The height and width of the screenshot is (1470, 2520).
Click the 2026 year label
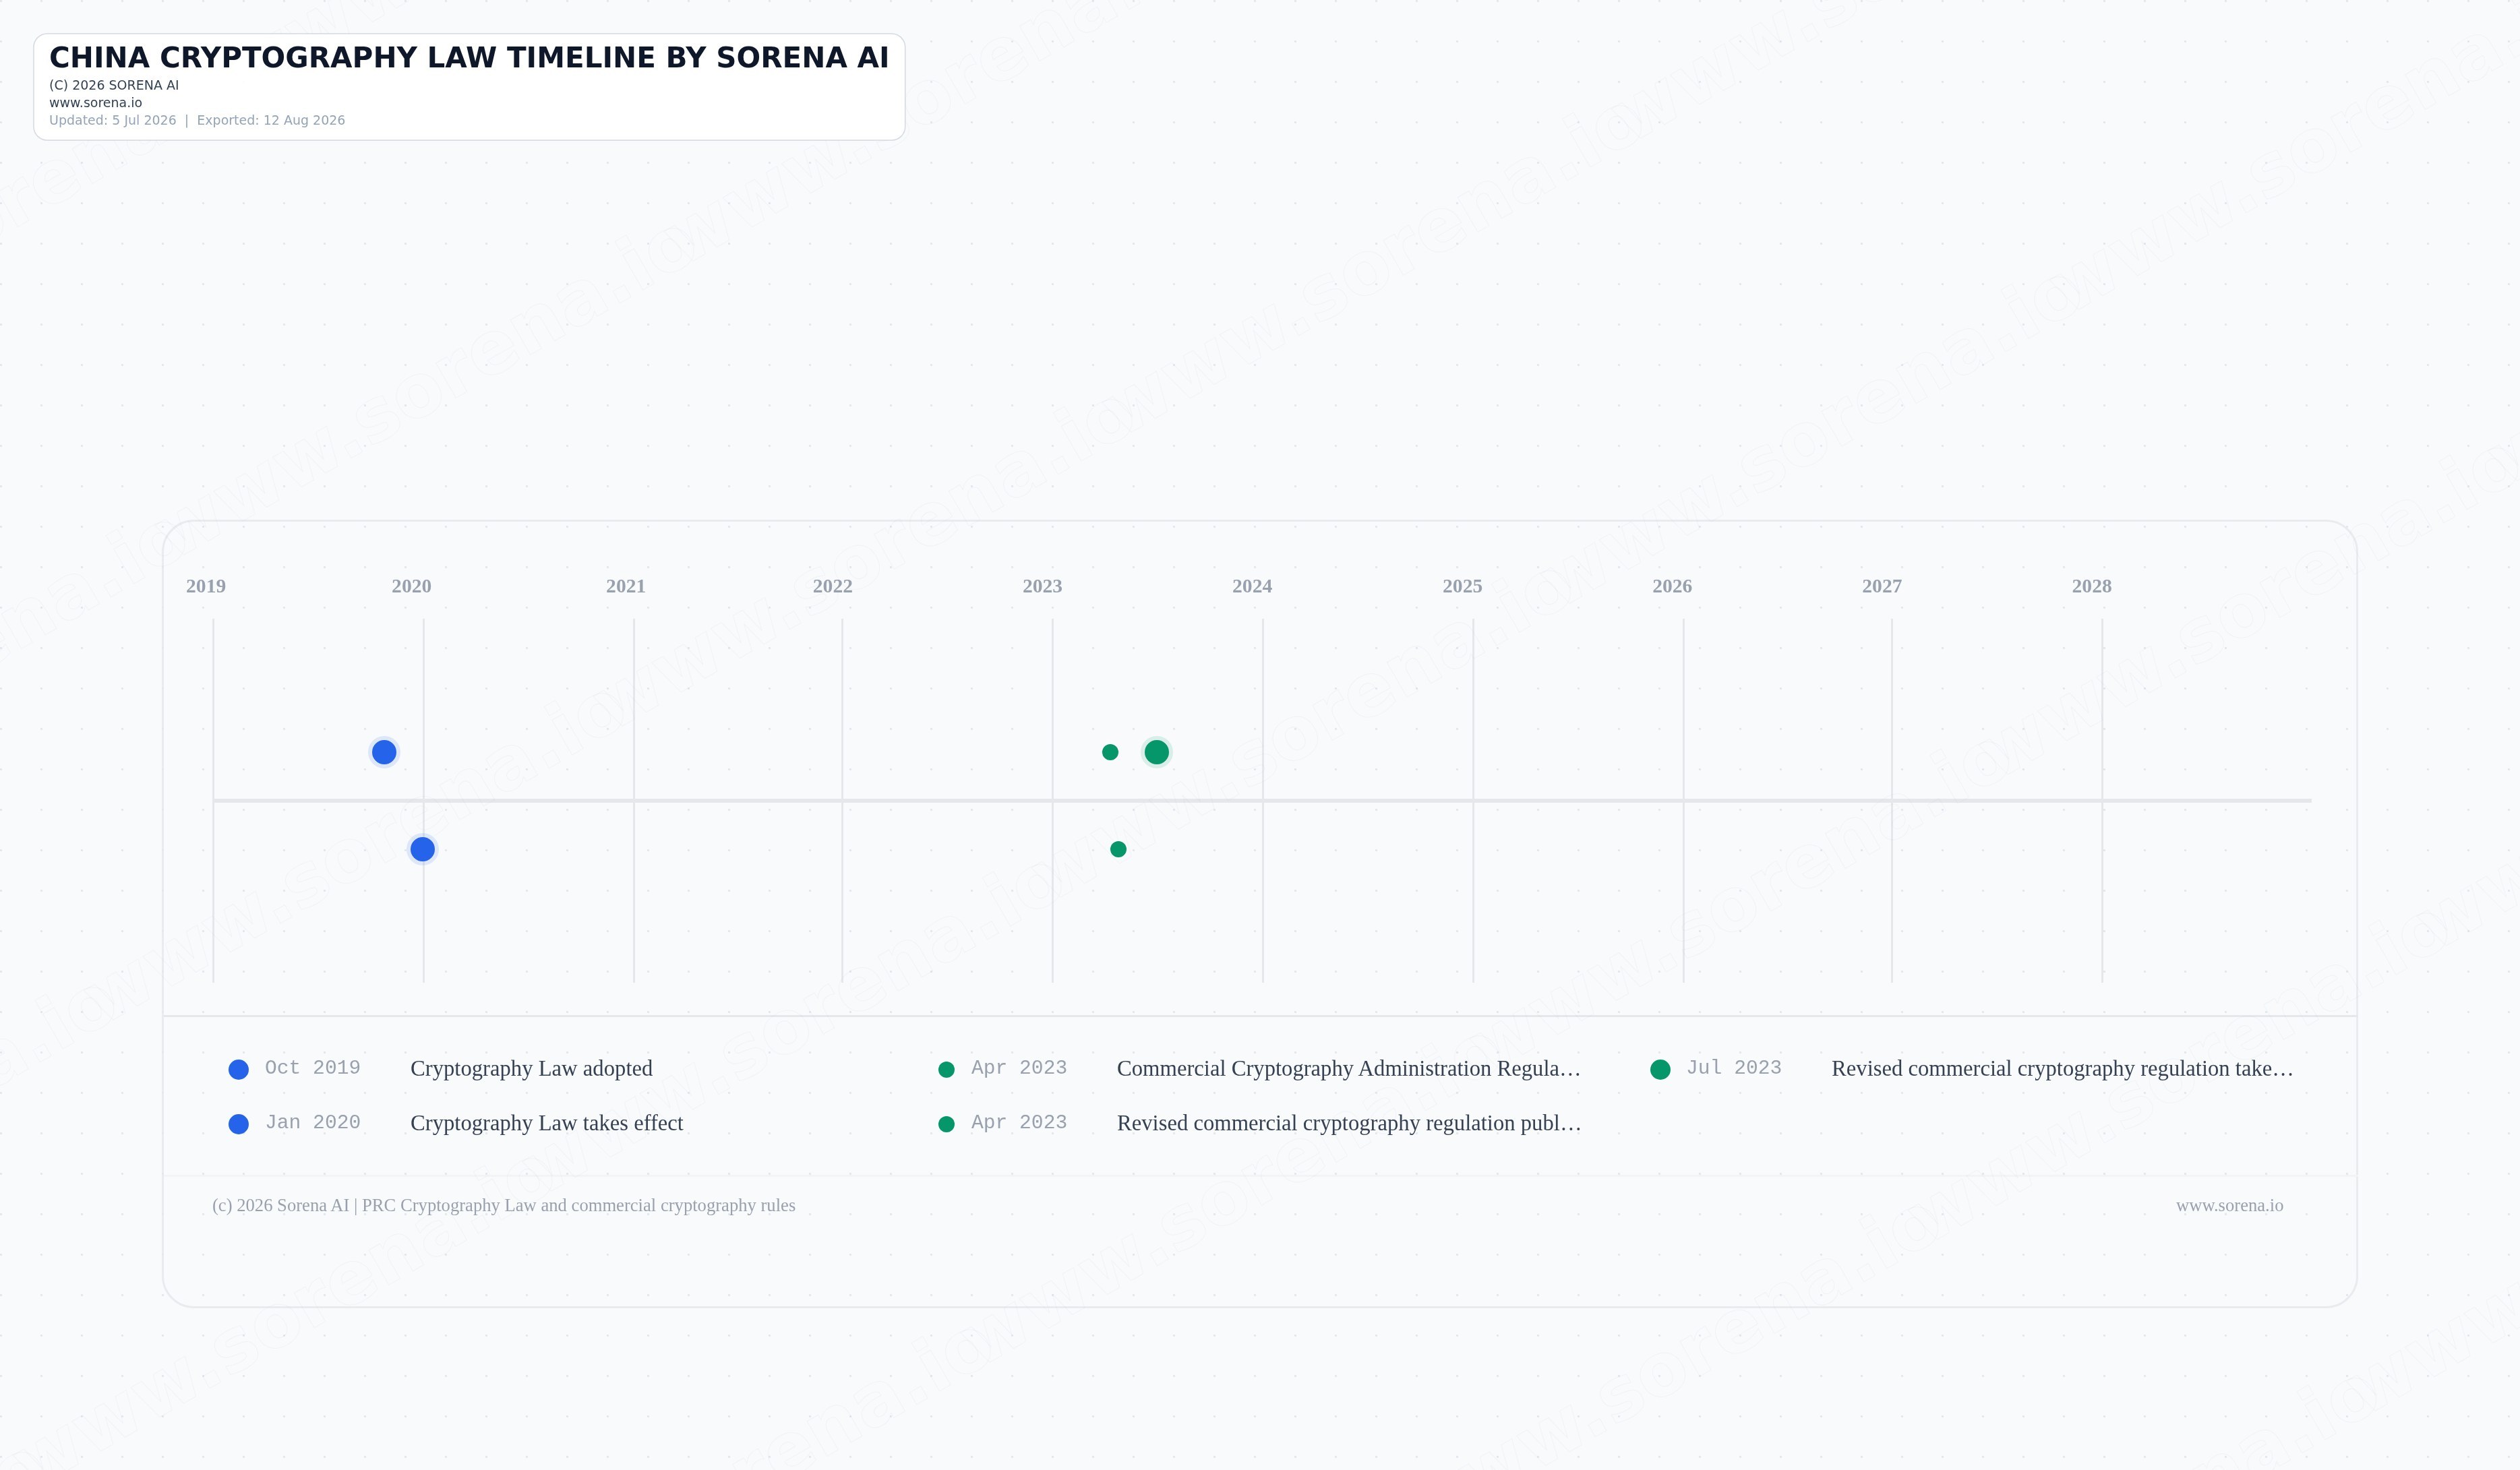(x=1672, y=586)
